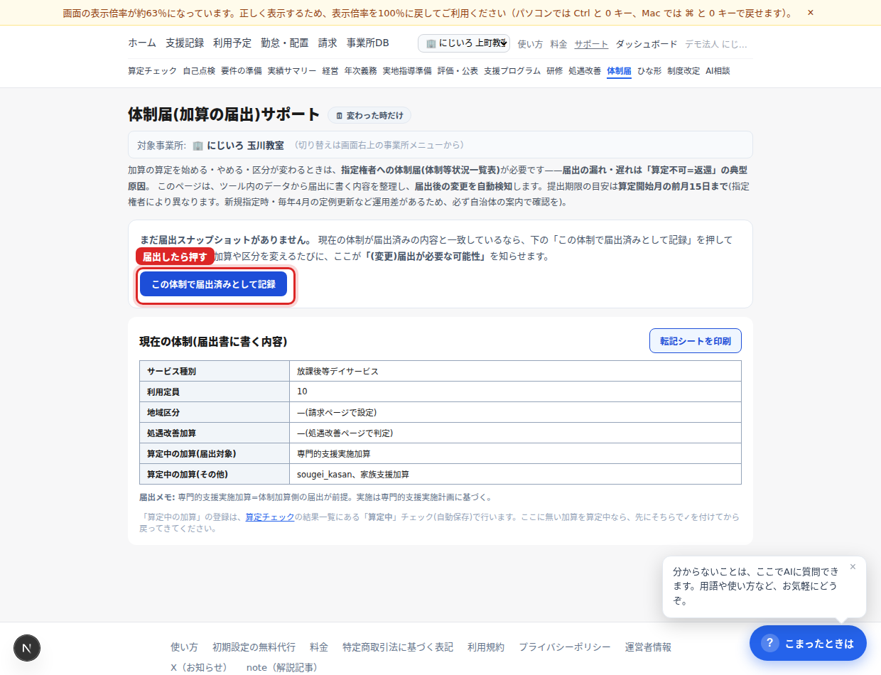Open 請求 in top navigation
This screenshot has height=675, width=881.
tap(328, 43)
